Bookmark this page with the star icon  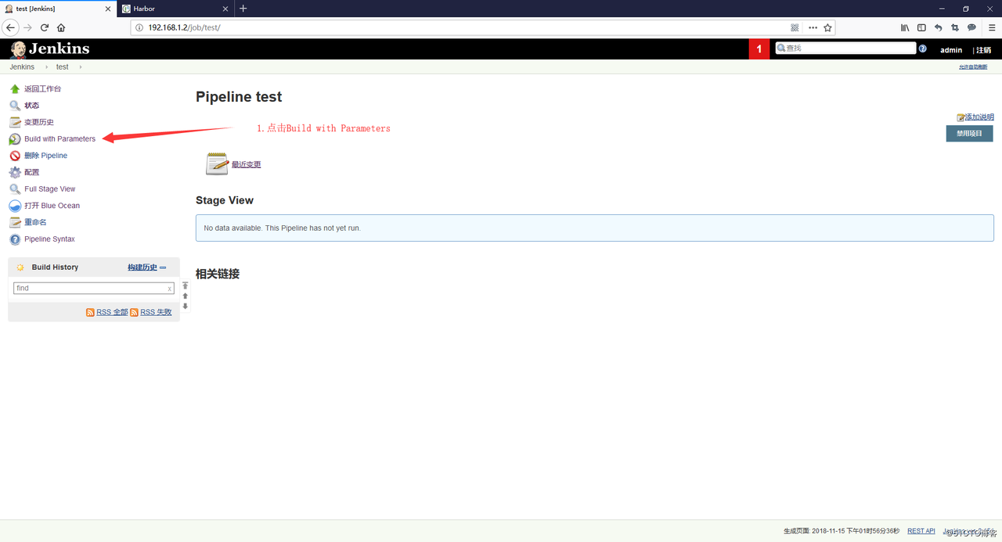click(x=827, y=27)
